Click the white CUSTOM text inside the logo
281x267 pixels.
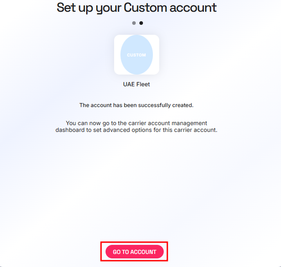click(x=136, y=55)
